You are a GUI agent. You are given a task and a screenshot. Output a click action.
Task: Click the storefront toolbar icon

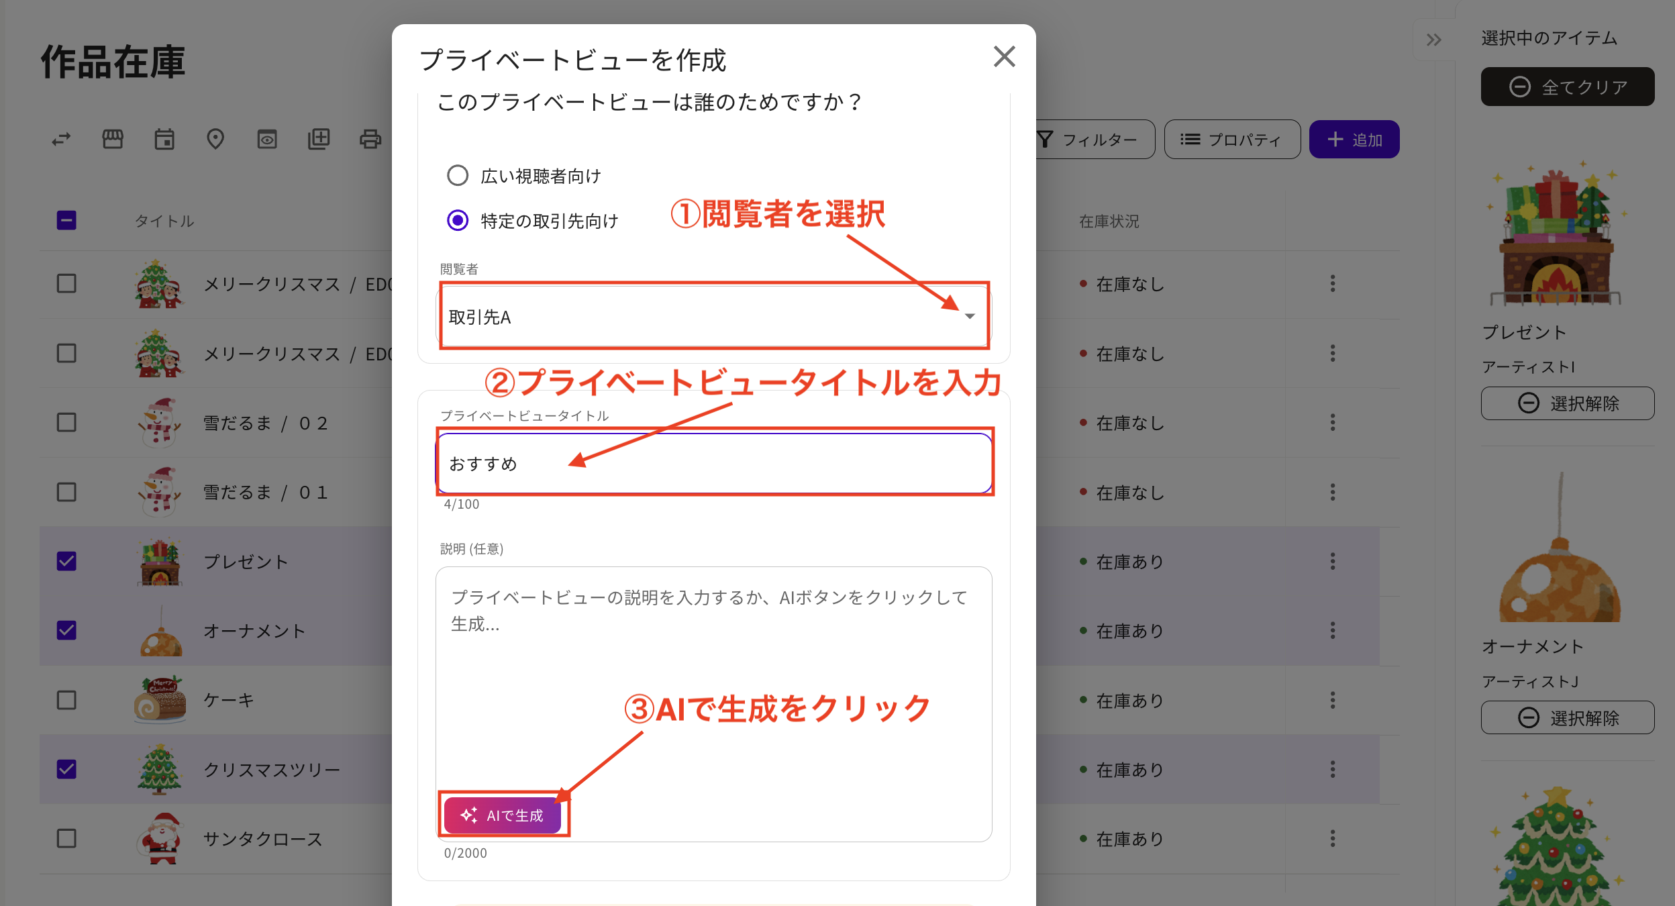click(x=113, y=139)
